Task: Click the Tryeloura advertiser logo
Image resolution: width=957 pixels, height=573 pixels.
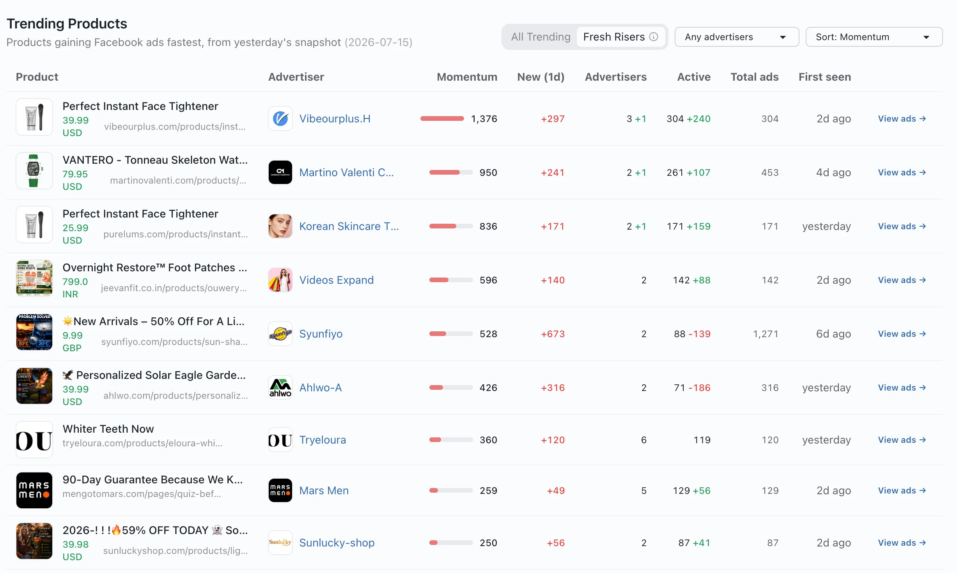Action: [280, 440]
